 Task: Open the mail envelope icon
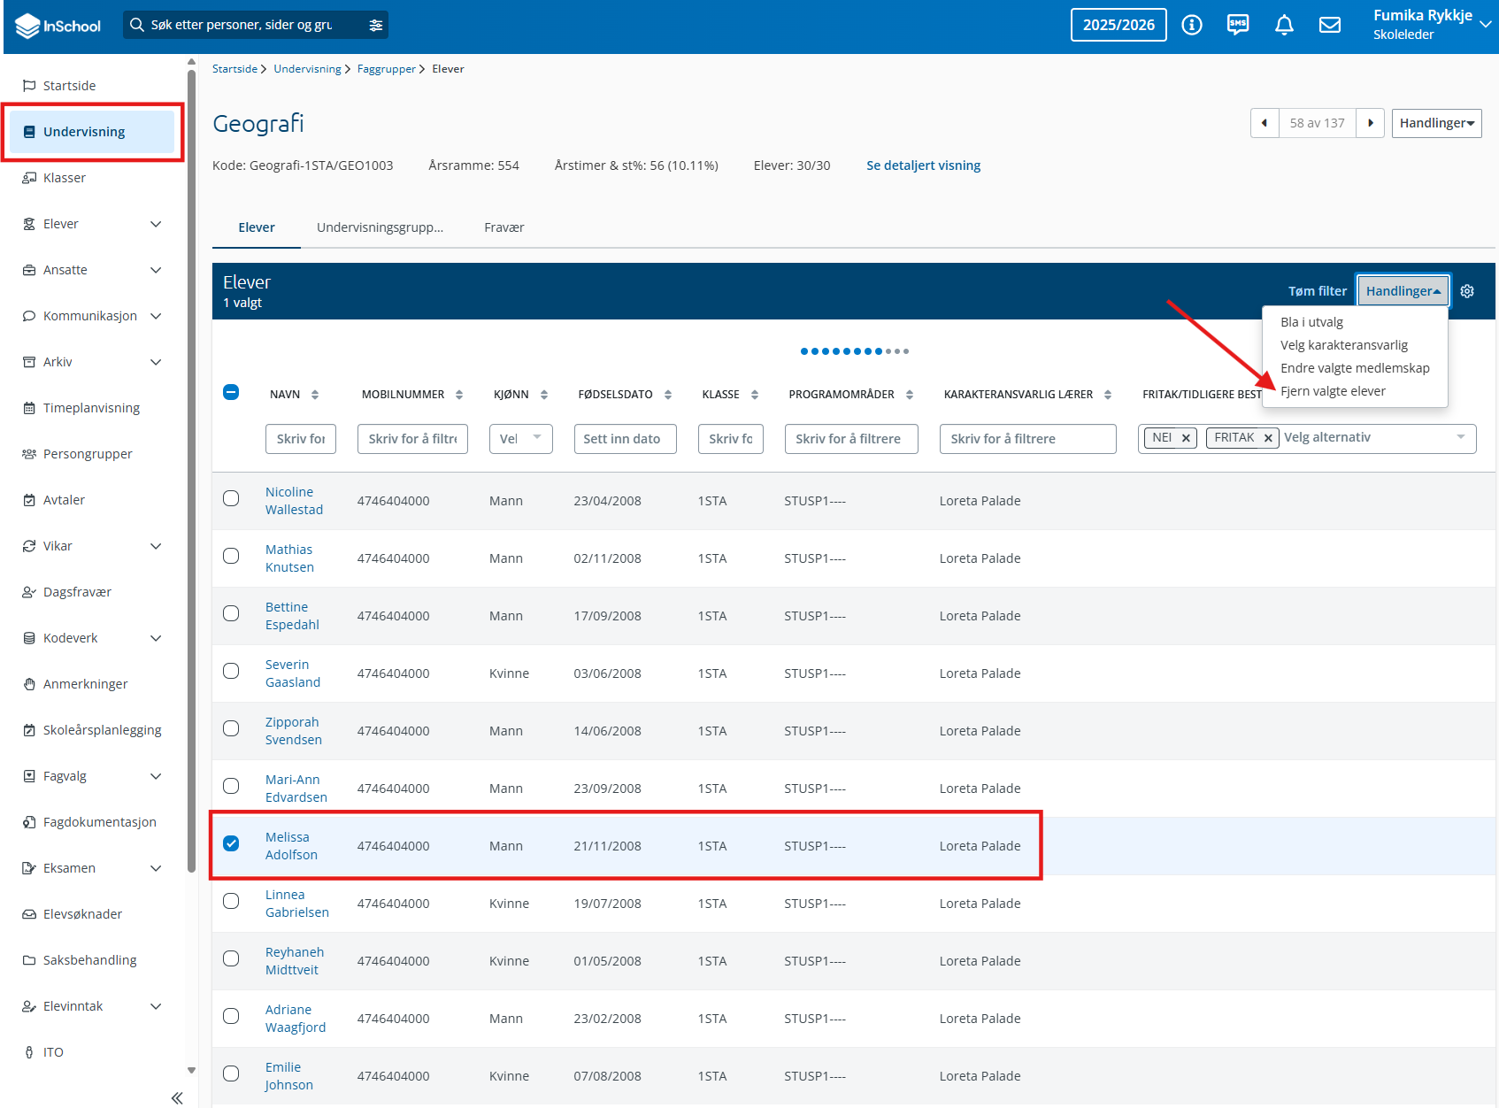point(1330,25)
